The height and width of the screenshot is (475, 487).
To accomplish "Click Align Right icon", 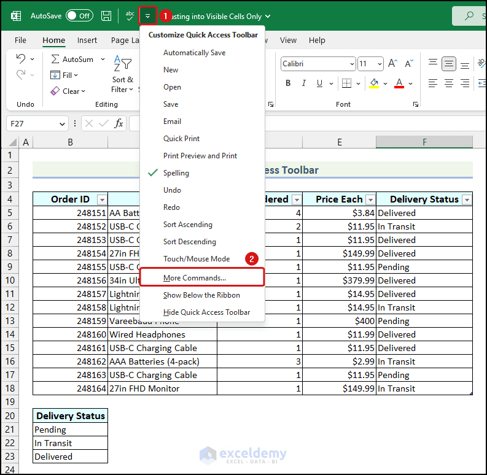I will pyautogui.click(x=465, y=83).
